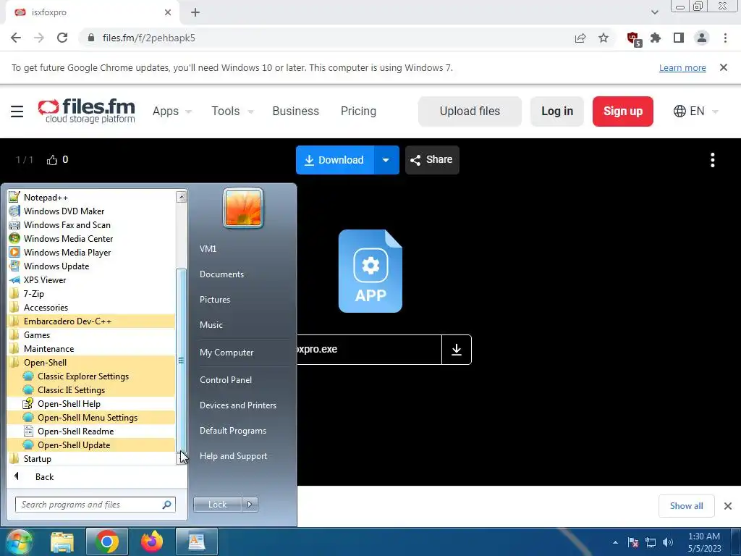Reload the files.fm page

tap(62, 38)
